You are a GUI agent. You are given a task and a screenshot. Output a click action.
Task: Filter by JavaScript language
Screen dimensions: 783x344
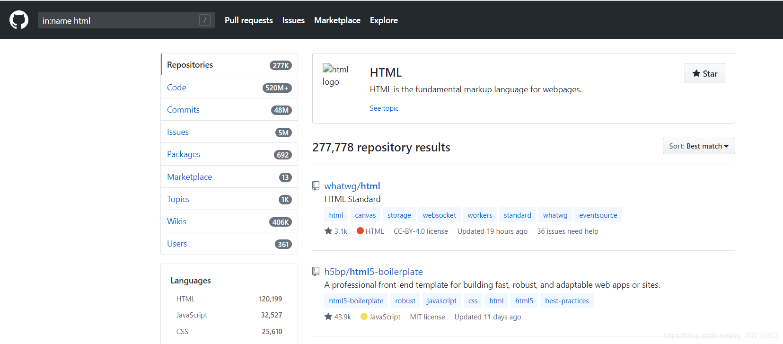pyautogui.click(x=229, y=315)
